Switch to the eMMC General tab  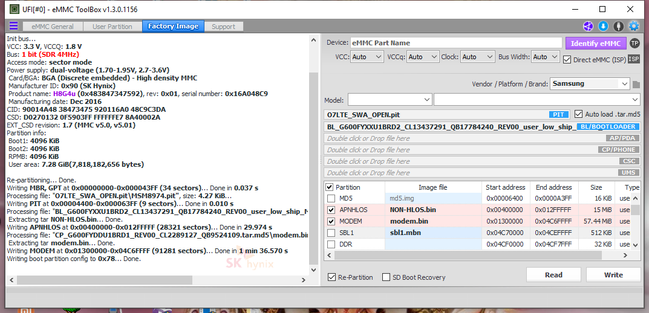53,27
